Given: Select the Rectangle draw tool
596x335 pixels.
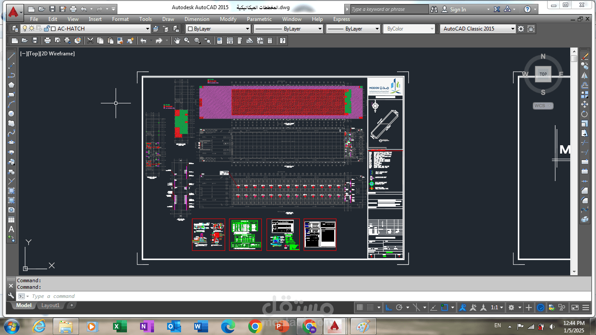Looking at the screenshot, I should click(11, 95).
